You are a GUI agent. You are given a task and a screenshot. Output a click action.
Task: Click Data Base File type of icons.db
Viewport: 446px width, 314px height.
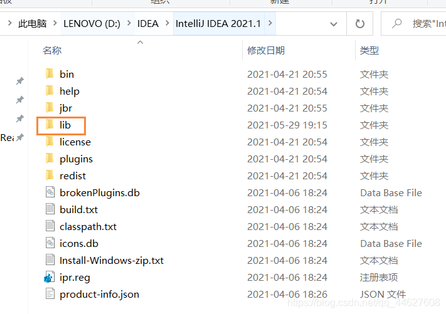tap(391, 244)
